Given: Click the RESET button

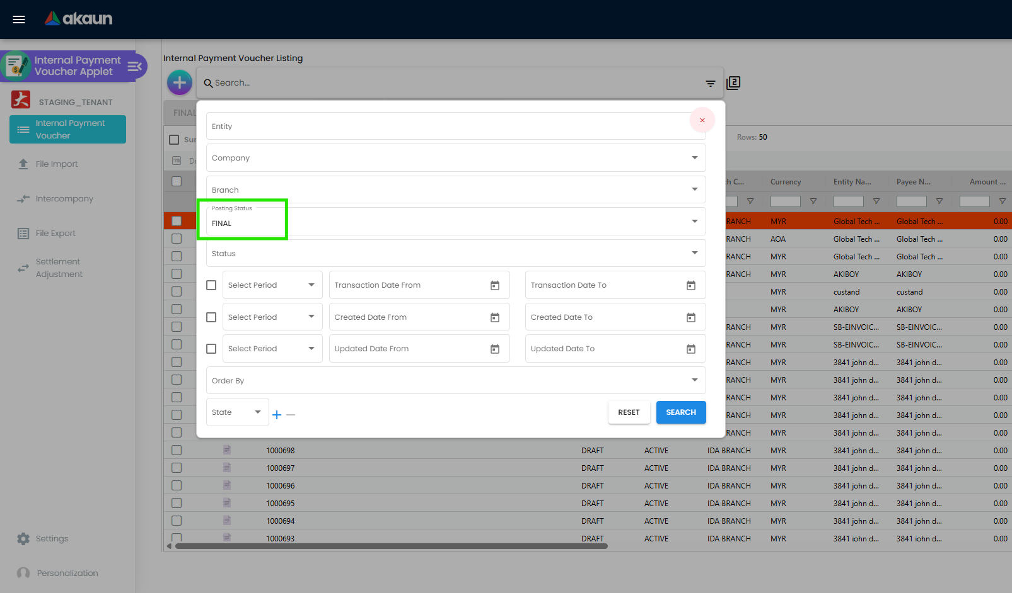Looking at the screenshot, I should point(628,412).
